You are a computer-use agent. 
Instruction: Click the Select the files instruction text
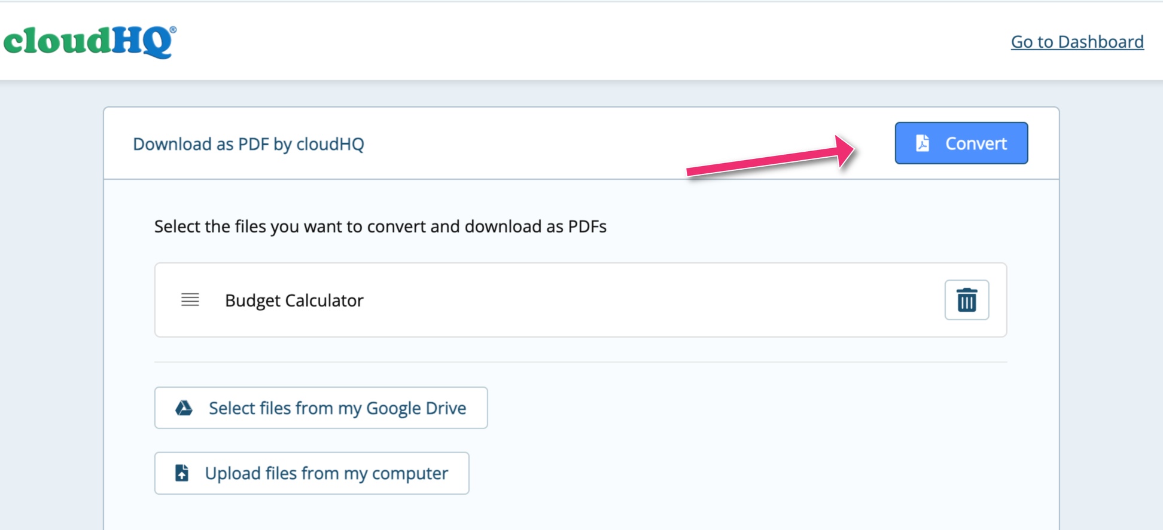click(380, 226)
